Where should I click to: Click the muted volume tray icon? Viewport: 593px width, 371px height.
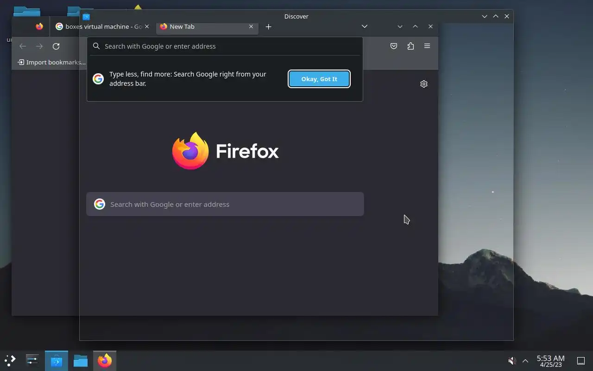click(512, 361)
